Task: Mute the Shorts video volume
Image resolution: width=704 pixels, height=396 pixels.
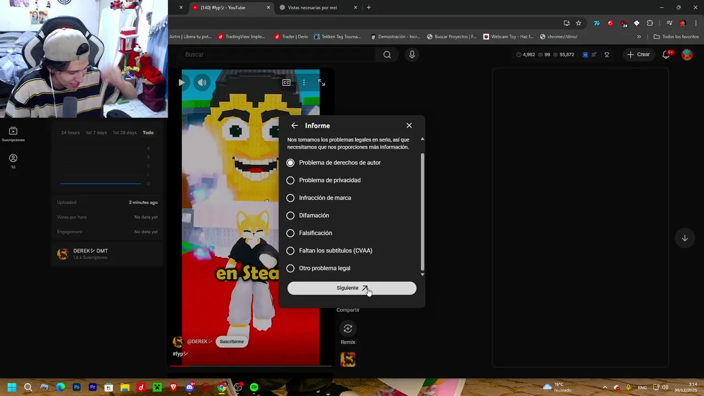Action: (x=202, y=82)
